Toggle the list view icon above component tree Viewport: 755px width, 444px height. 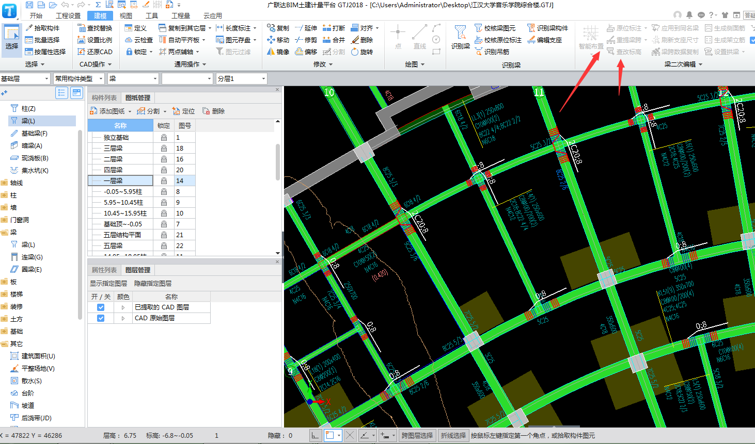point(62,93)
